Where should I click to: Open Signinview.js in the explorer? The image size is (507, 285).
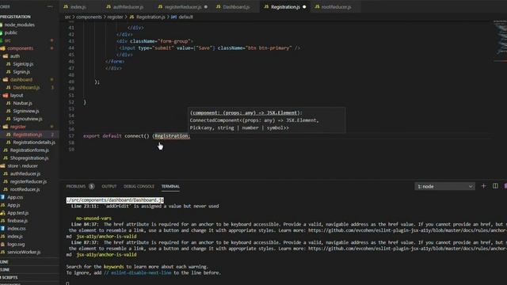[x=26, y=111]
